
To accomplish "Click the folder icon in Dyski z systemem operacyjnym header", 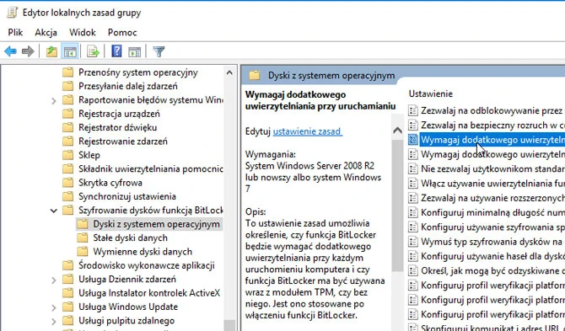I will [255, 76].
